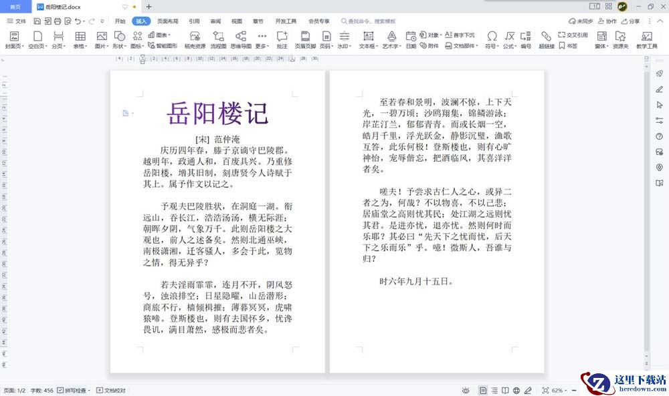
Task: Switch to Page Layout (页面布局) tab
Action: coord(167,21)
